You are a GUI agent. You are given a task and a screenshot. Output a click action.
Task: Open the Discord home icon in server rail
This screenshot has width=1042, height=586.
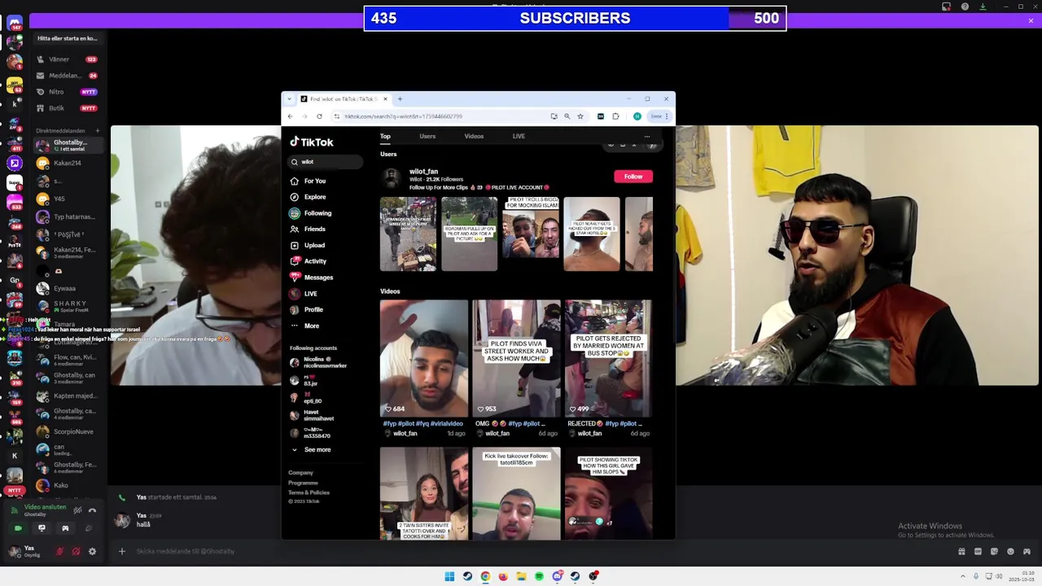(14, 23)
